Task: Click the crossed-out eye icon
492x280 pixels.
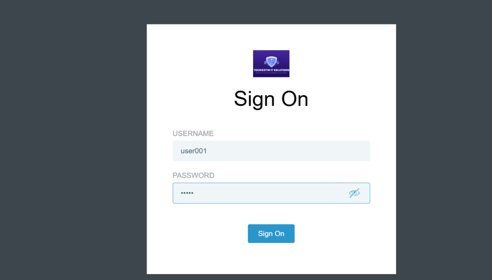Action: 354,193
